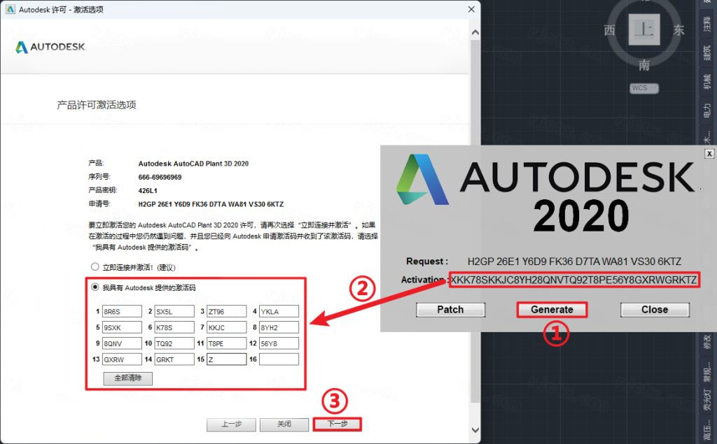
Task: Close the Autodesk license activation dialog
Action: coord(471,9)
